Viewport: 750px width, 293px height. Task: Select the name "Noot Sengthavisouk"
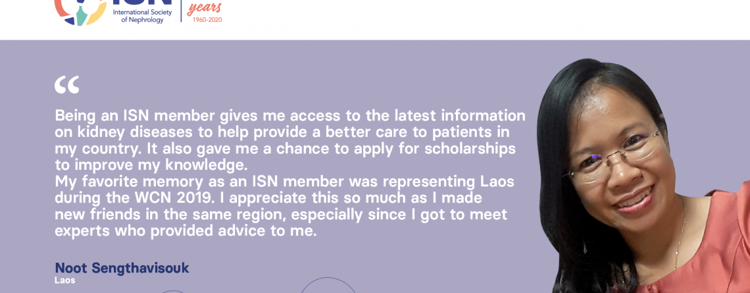pyautogui.click(x=122, y=268)
